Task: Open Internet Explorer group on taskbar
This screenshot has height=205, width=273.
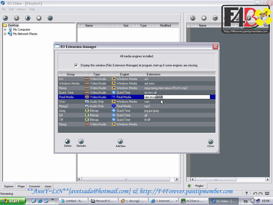Action: point(164,201)
